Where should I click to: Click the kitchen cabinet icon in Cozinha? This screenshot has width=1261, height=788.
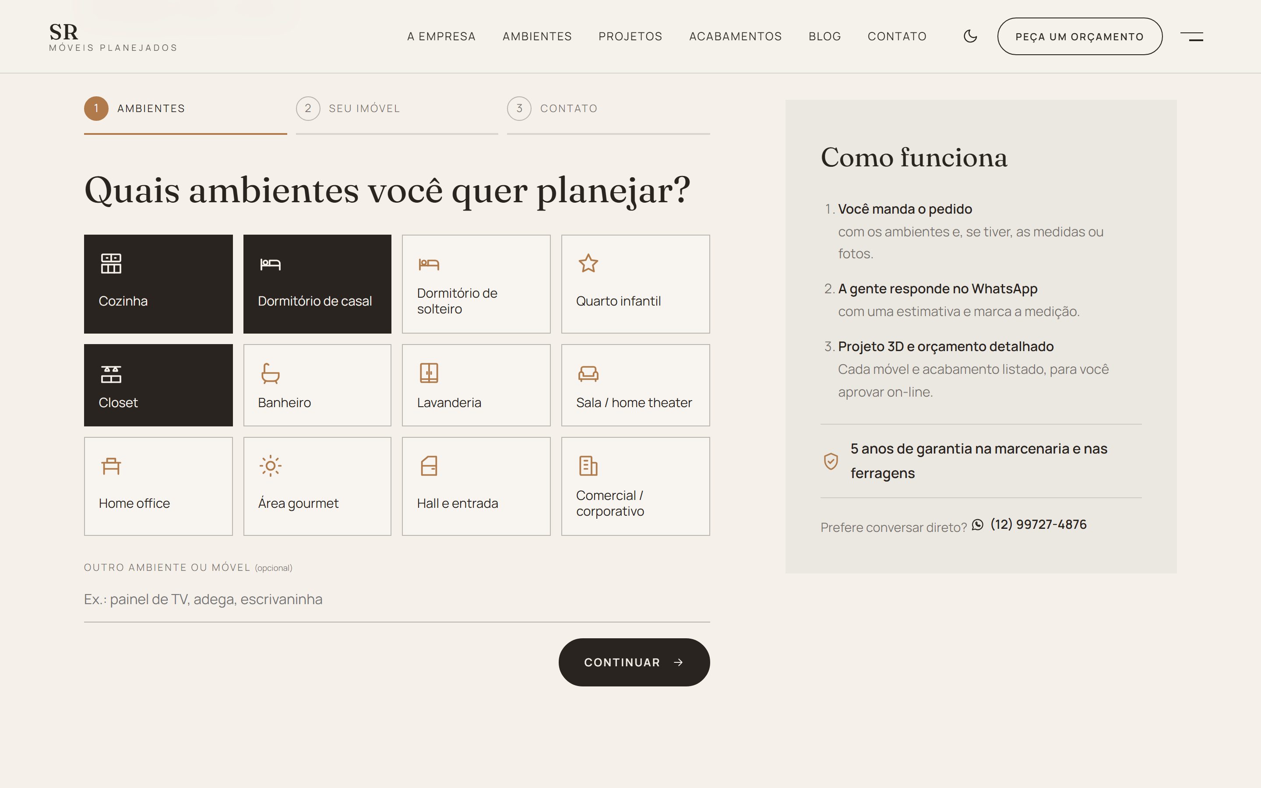point(111,264)
